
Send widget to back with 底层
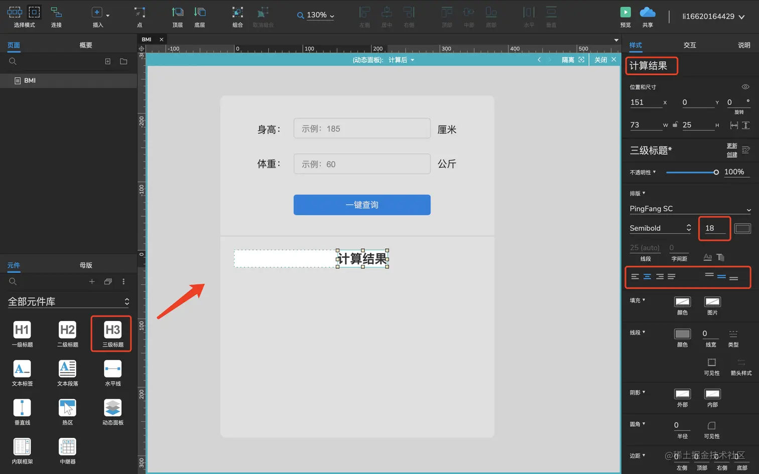200,12
